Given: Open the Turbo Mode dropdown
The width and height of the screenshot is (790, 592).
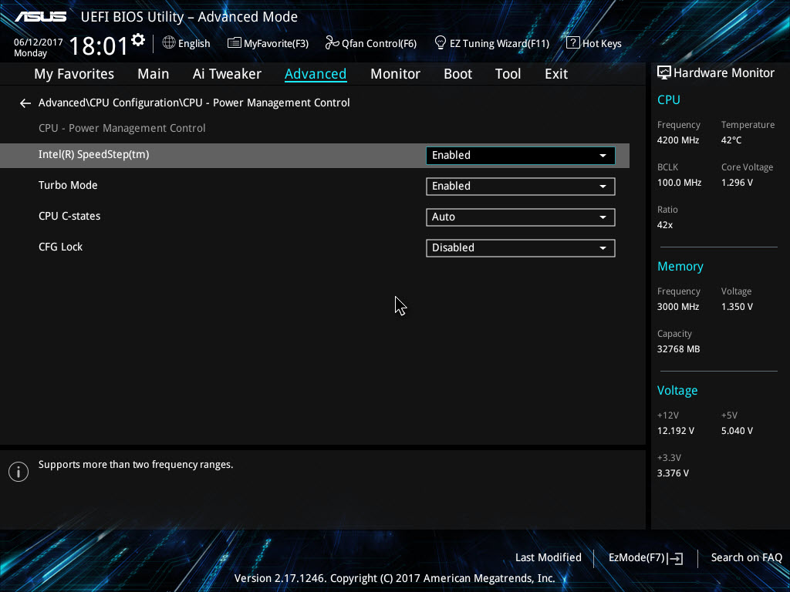Looking at the screenshot, I should [521, 187].
